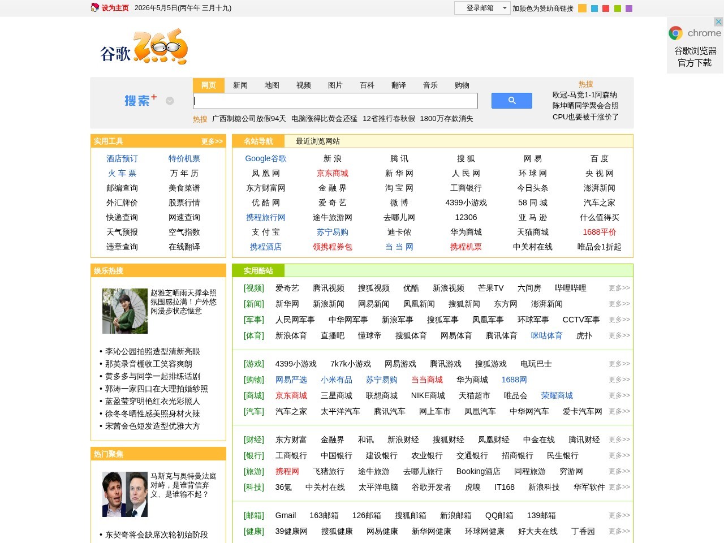Open headline 东契奇将会缺席次轮初始阶段
The width and height of the screenshot is (724, 543).
pyautogui.click(x=157, y=535)
